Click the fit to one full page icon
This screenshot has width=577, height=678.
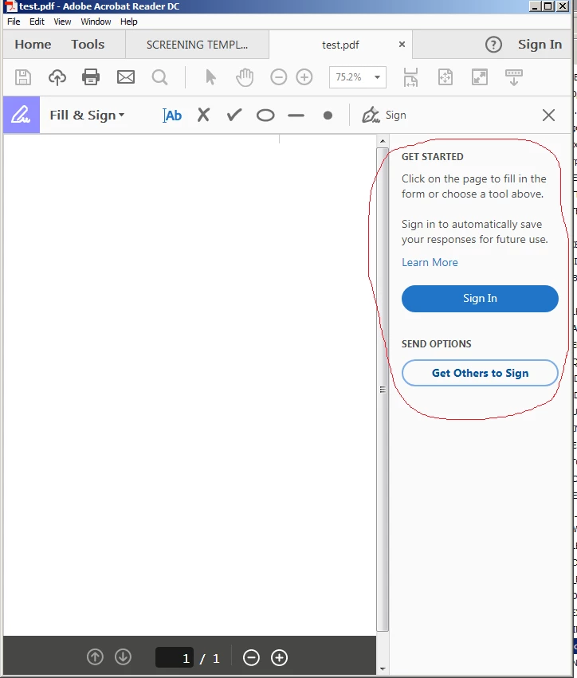click(445, 77)
